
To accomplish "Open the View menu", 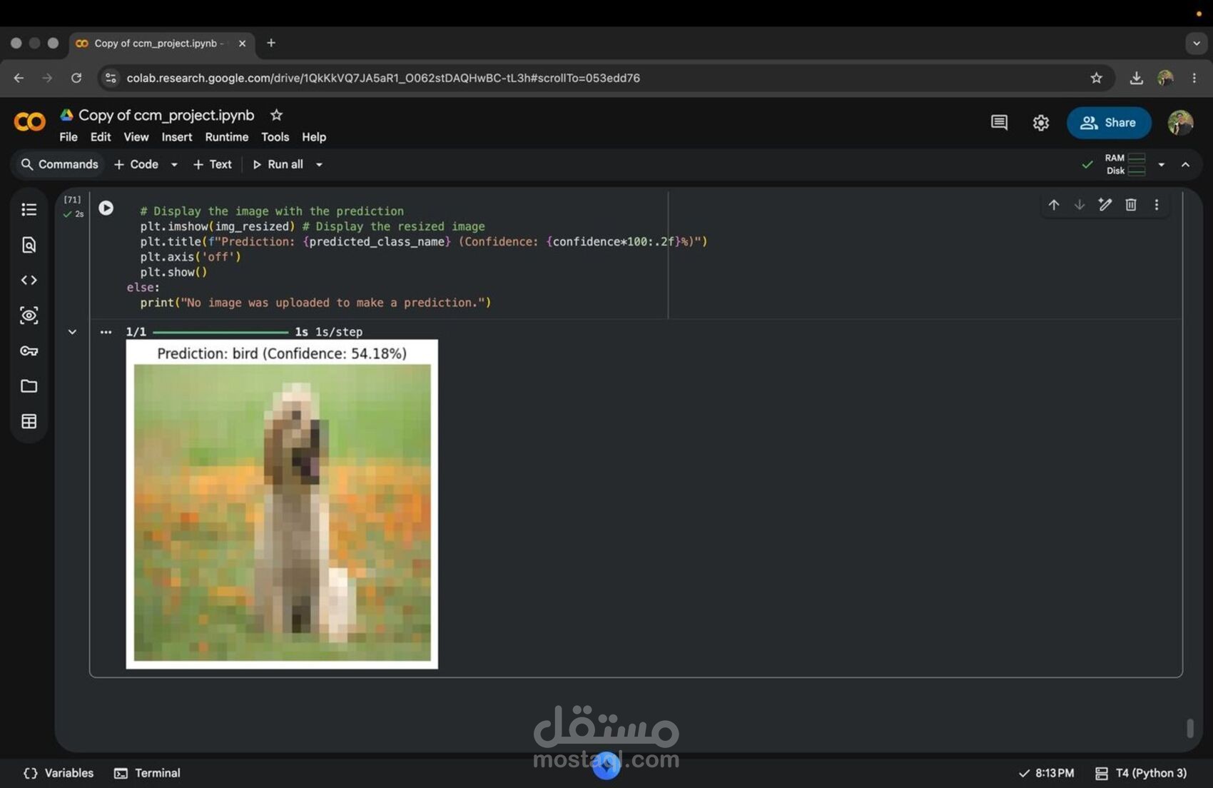I will [x=136, y=137].
